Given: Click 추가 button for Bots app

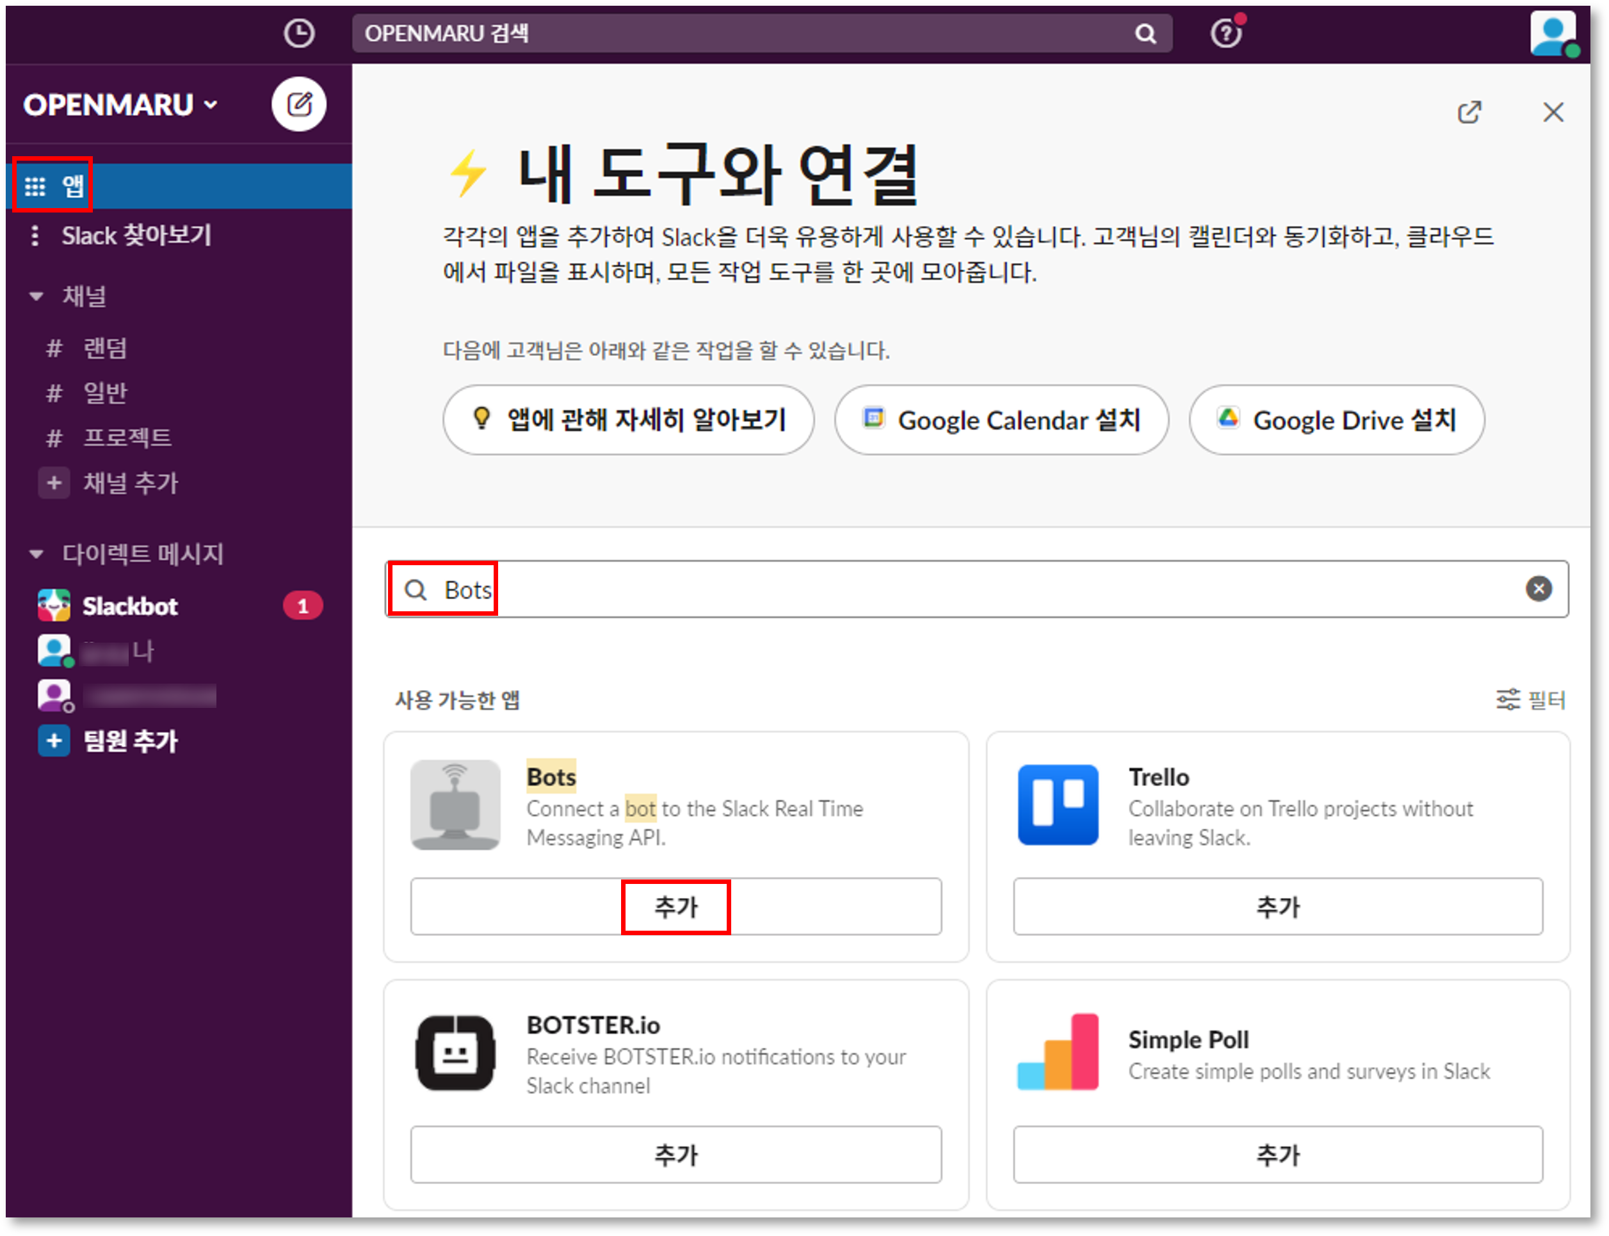Looking at the screenshot, I should tap(675, 906).
